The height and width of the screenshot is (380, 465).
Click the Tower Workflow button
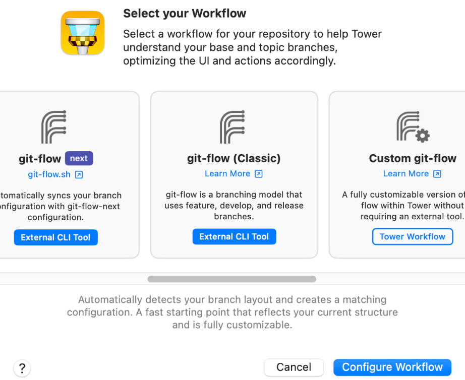pos(412,236)
